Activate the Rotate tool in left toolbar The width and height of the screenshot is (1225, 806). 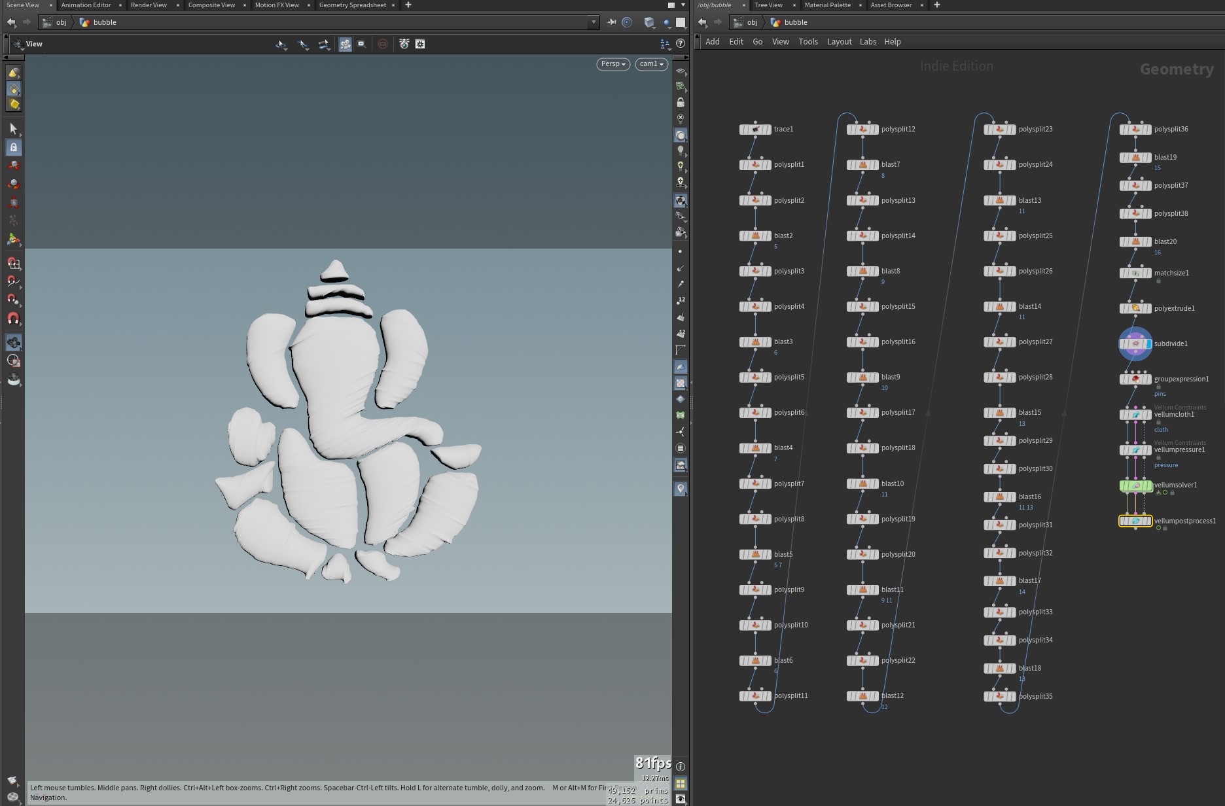pos(13,184)
